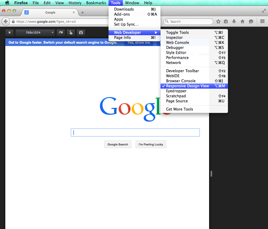This screenshot has height=229, width=268.
Task: Open the Bookmarks menu
Action: tap(96, 3)
